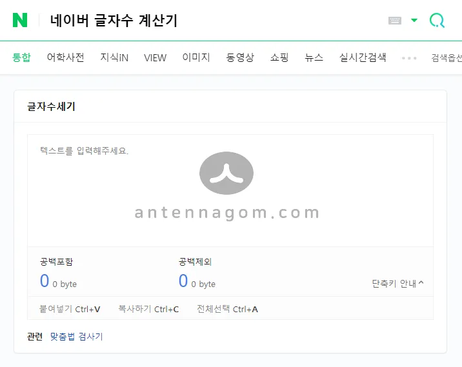Screen dimensions: 462x367
Task: Click the 맞춤법 검사기 link
Action: (x=76, y=337)
